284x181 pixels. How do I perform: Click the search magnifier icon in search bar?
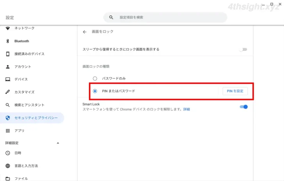(111, 17)
